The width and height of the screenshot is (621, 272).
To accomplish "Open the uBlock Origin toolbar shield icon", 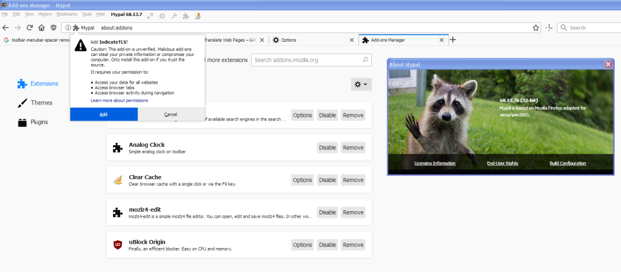I will pos(53,28).
